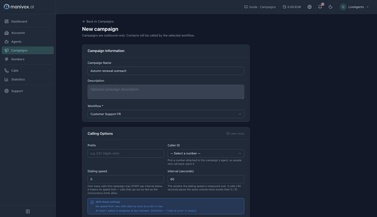Open the language globe selector
The image size is (377, 217).
(x=309, y=7)
